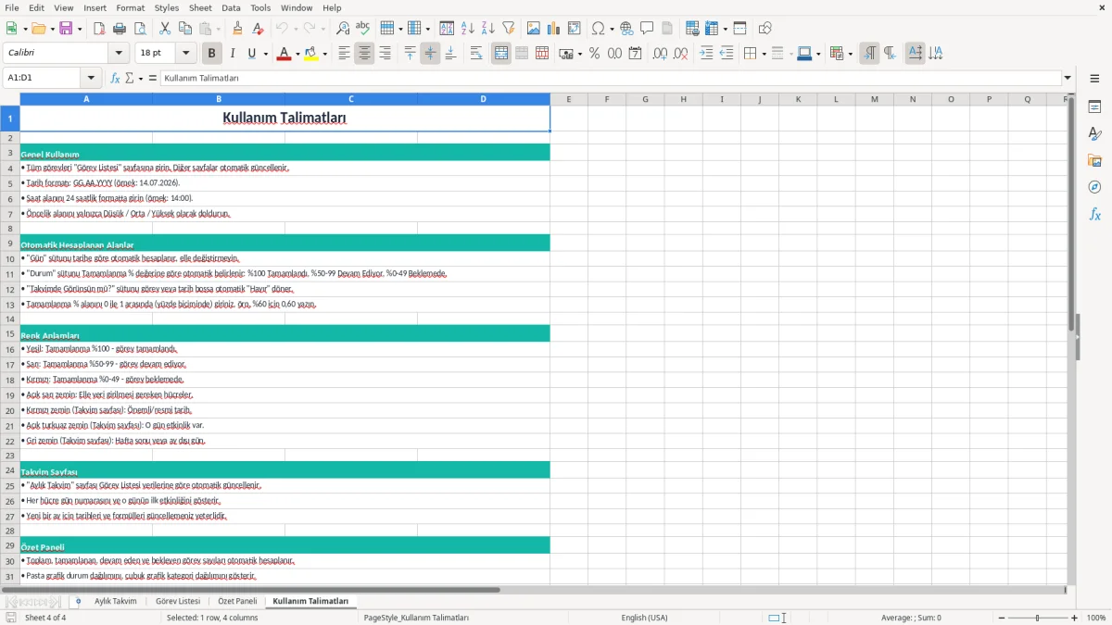Toggle Align Right button
The width and height of the screenshot is (1112, 625).
385,54
